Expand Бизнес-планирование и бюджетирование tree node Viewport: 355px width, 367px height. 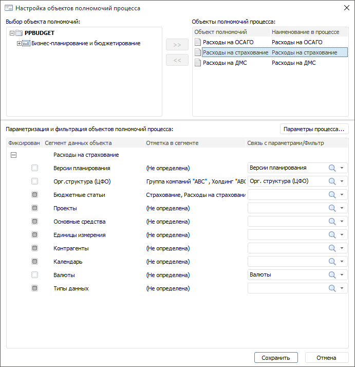(x=19, y=43)
